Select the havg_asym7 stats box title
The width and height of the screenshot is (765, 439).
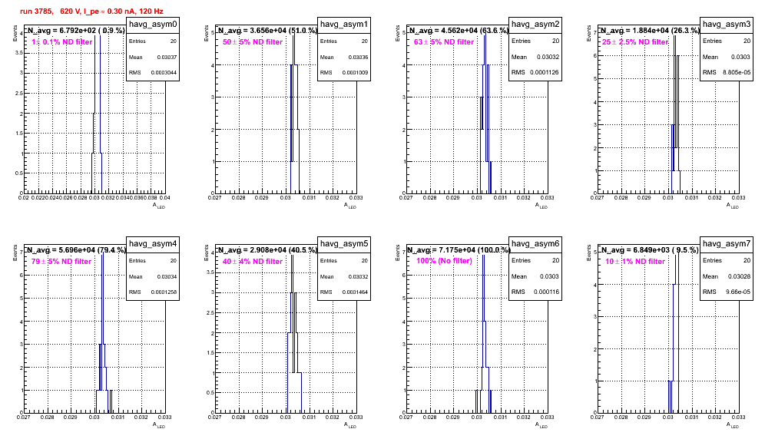[x=727, y=244]
